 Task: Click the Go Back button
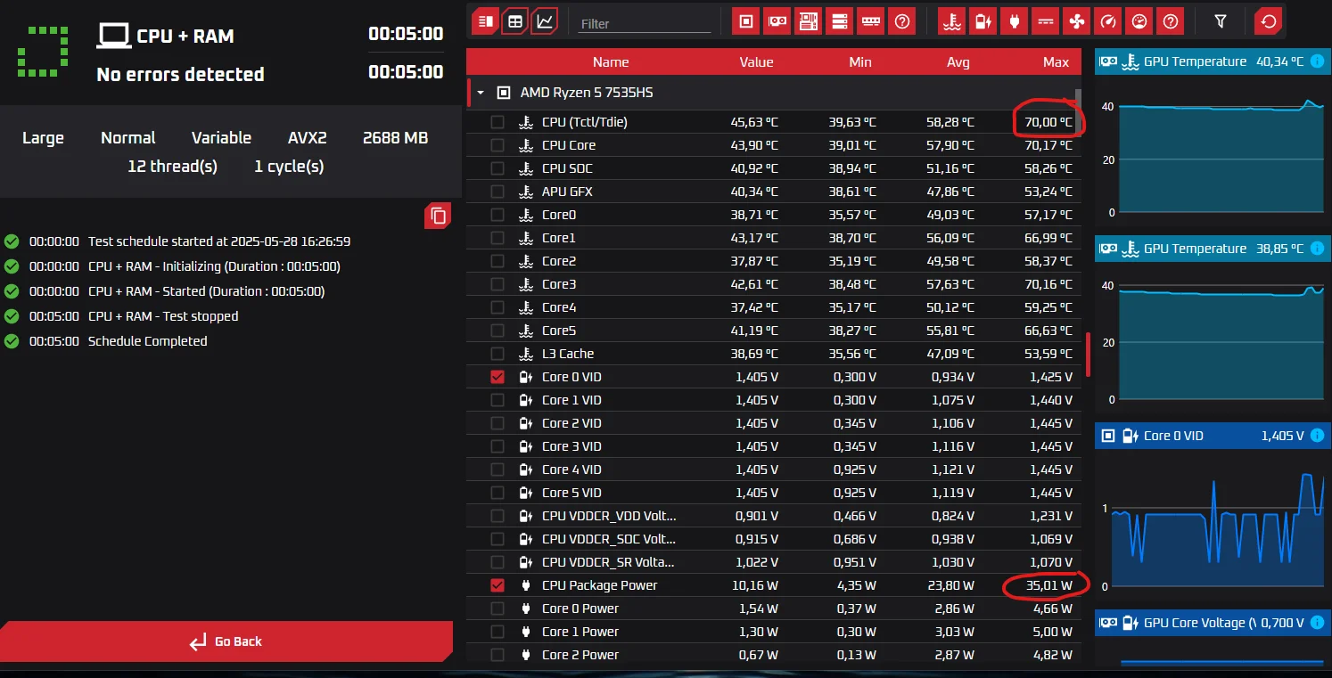(226, 641)
